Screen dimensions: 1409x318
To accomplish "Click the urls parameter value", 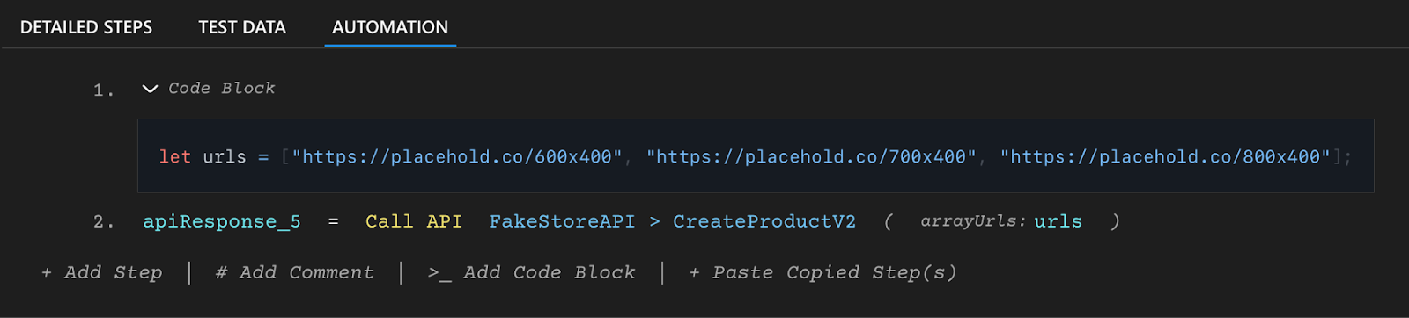I will point(1058,221).
